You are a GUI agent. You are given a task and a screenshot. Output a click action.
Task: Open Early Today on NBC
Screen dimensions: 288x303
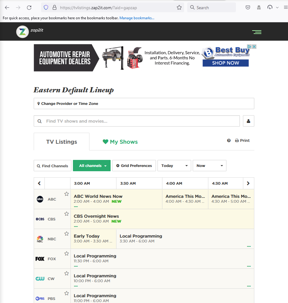93,239
